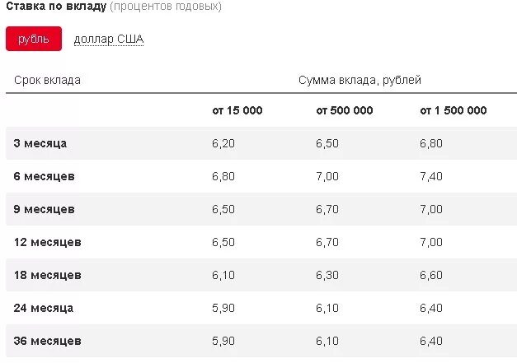Select the '24 месяца' row label
The width and height of the screenshot is (517, 363).
(x=44, y=308)
